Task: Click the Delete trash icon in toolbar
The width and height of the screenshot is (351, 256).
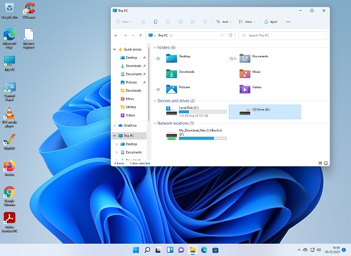Action: coord(205,22)
